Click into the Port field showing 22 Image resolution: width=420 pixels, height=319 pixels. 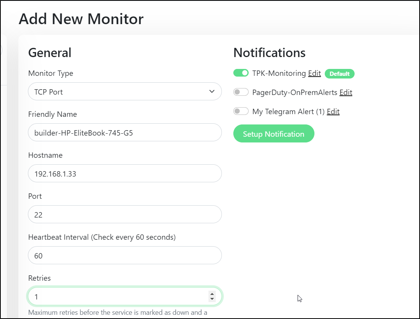click(x=125, y=214)
